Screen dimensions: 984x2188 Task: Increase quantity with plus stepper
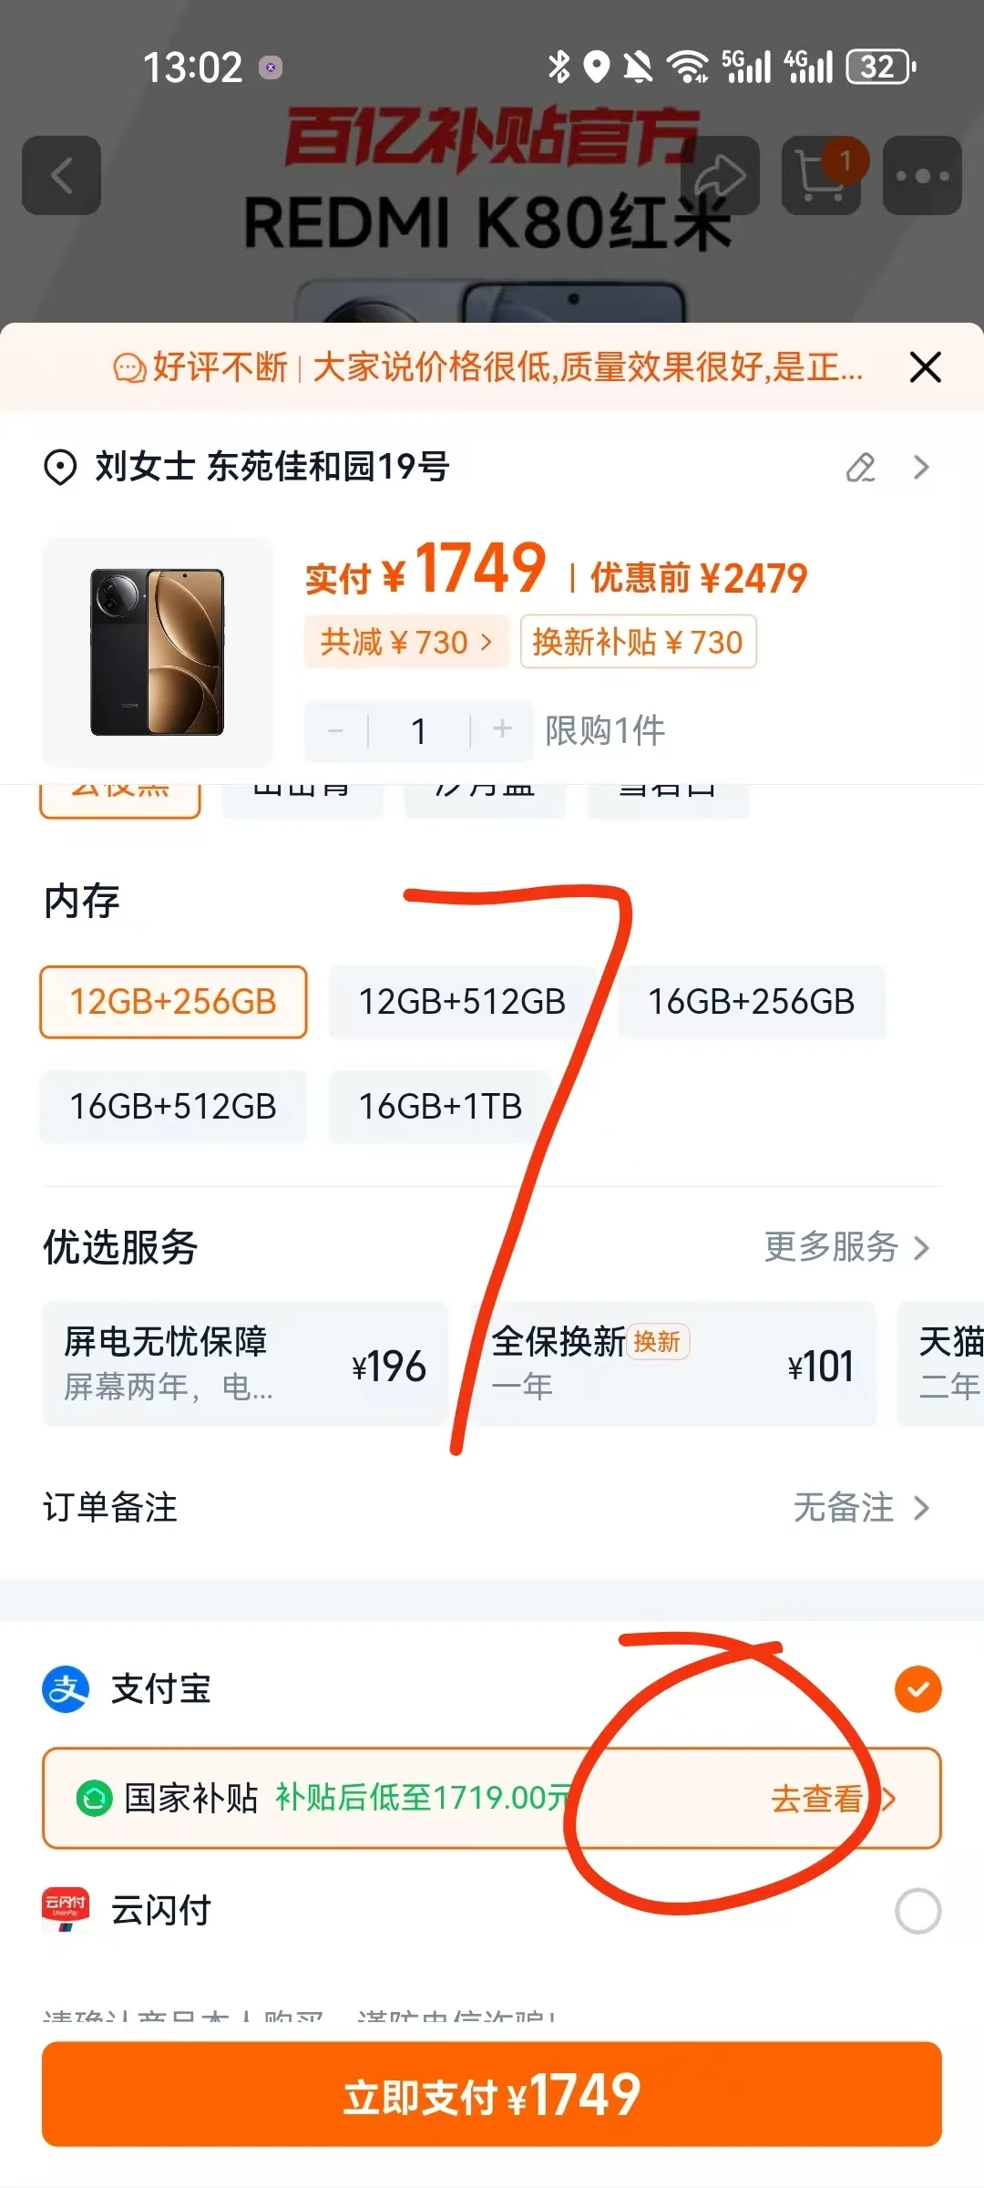502,729
